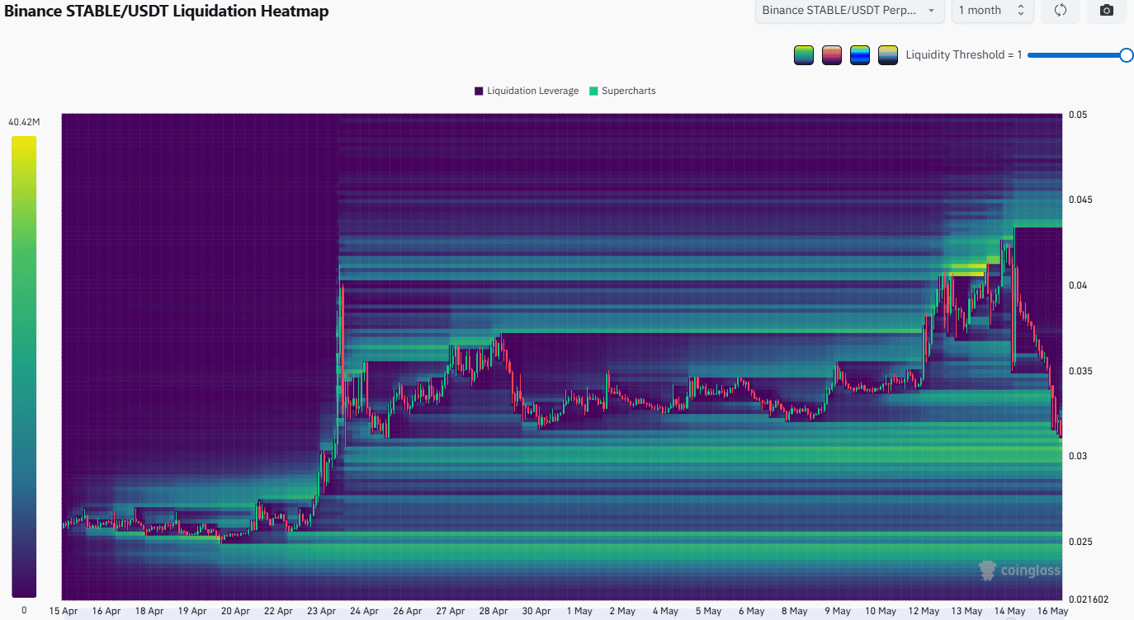This screenshot has width=1134, height=620.
Task: Click the 0.03 price axis label
Action: click(x=1076, y=456)
